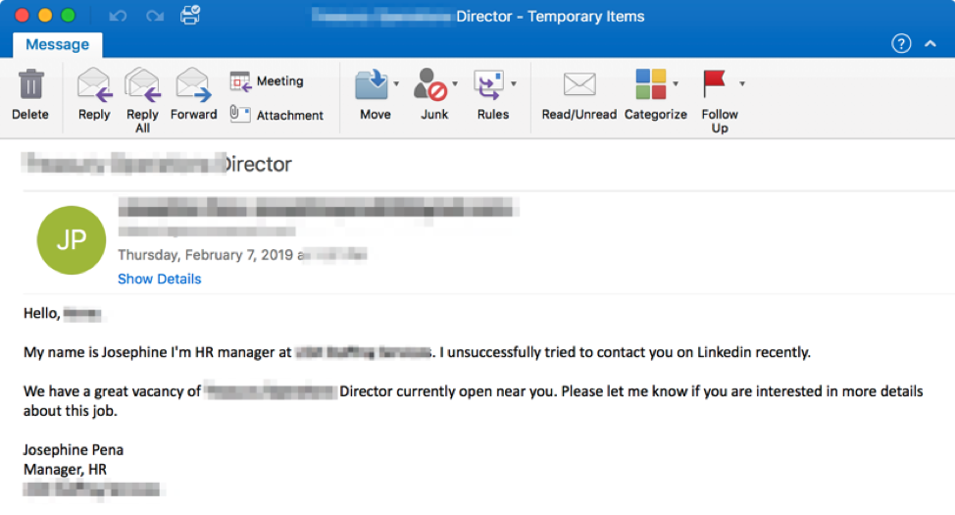
Task: Reply with a Meeting invite
Action: tap(267, 81)
